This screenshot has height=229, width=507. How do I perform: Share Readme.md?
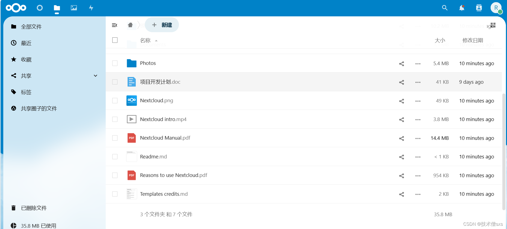[402, 157]
